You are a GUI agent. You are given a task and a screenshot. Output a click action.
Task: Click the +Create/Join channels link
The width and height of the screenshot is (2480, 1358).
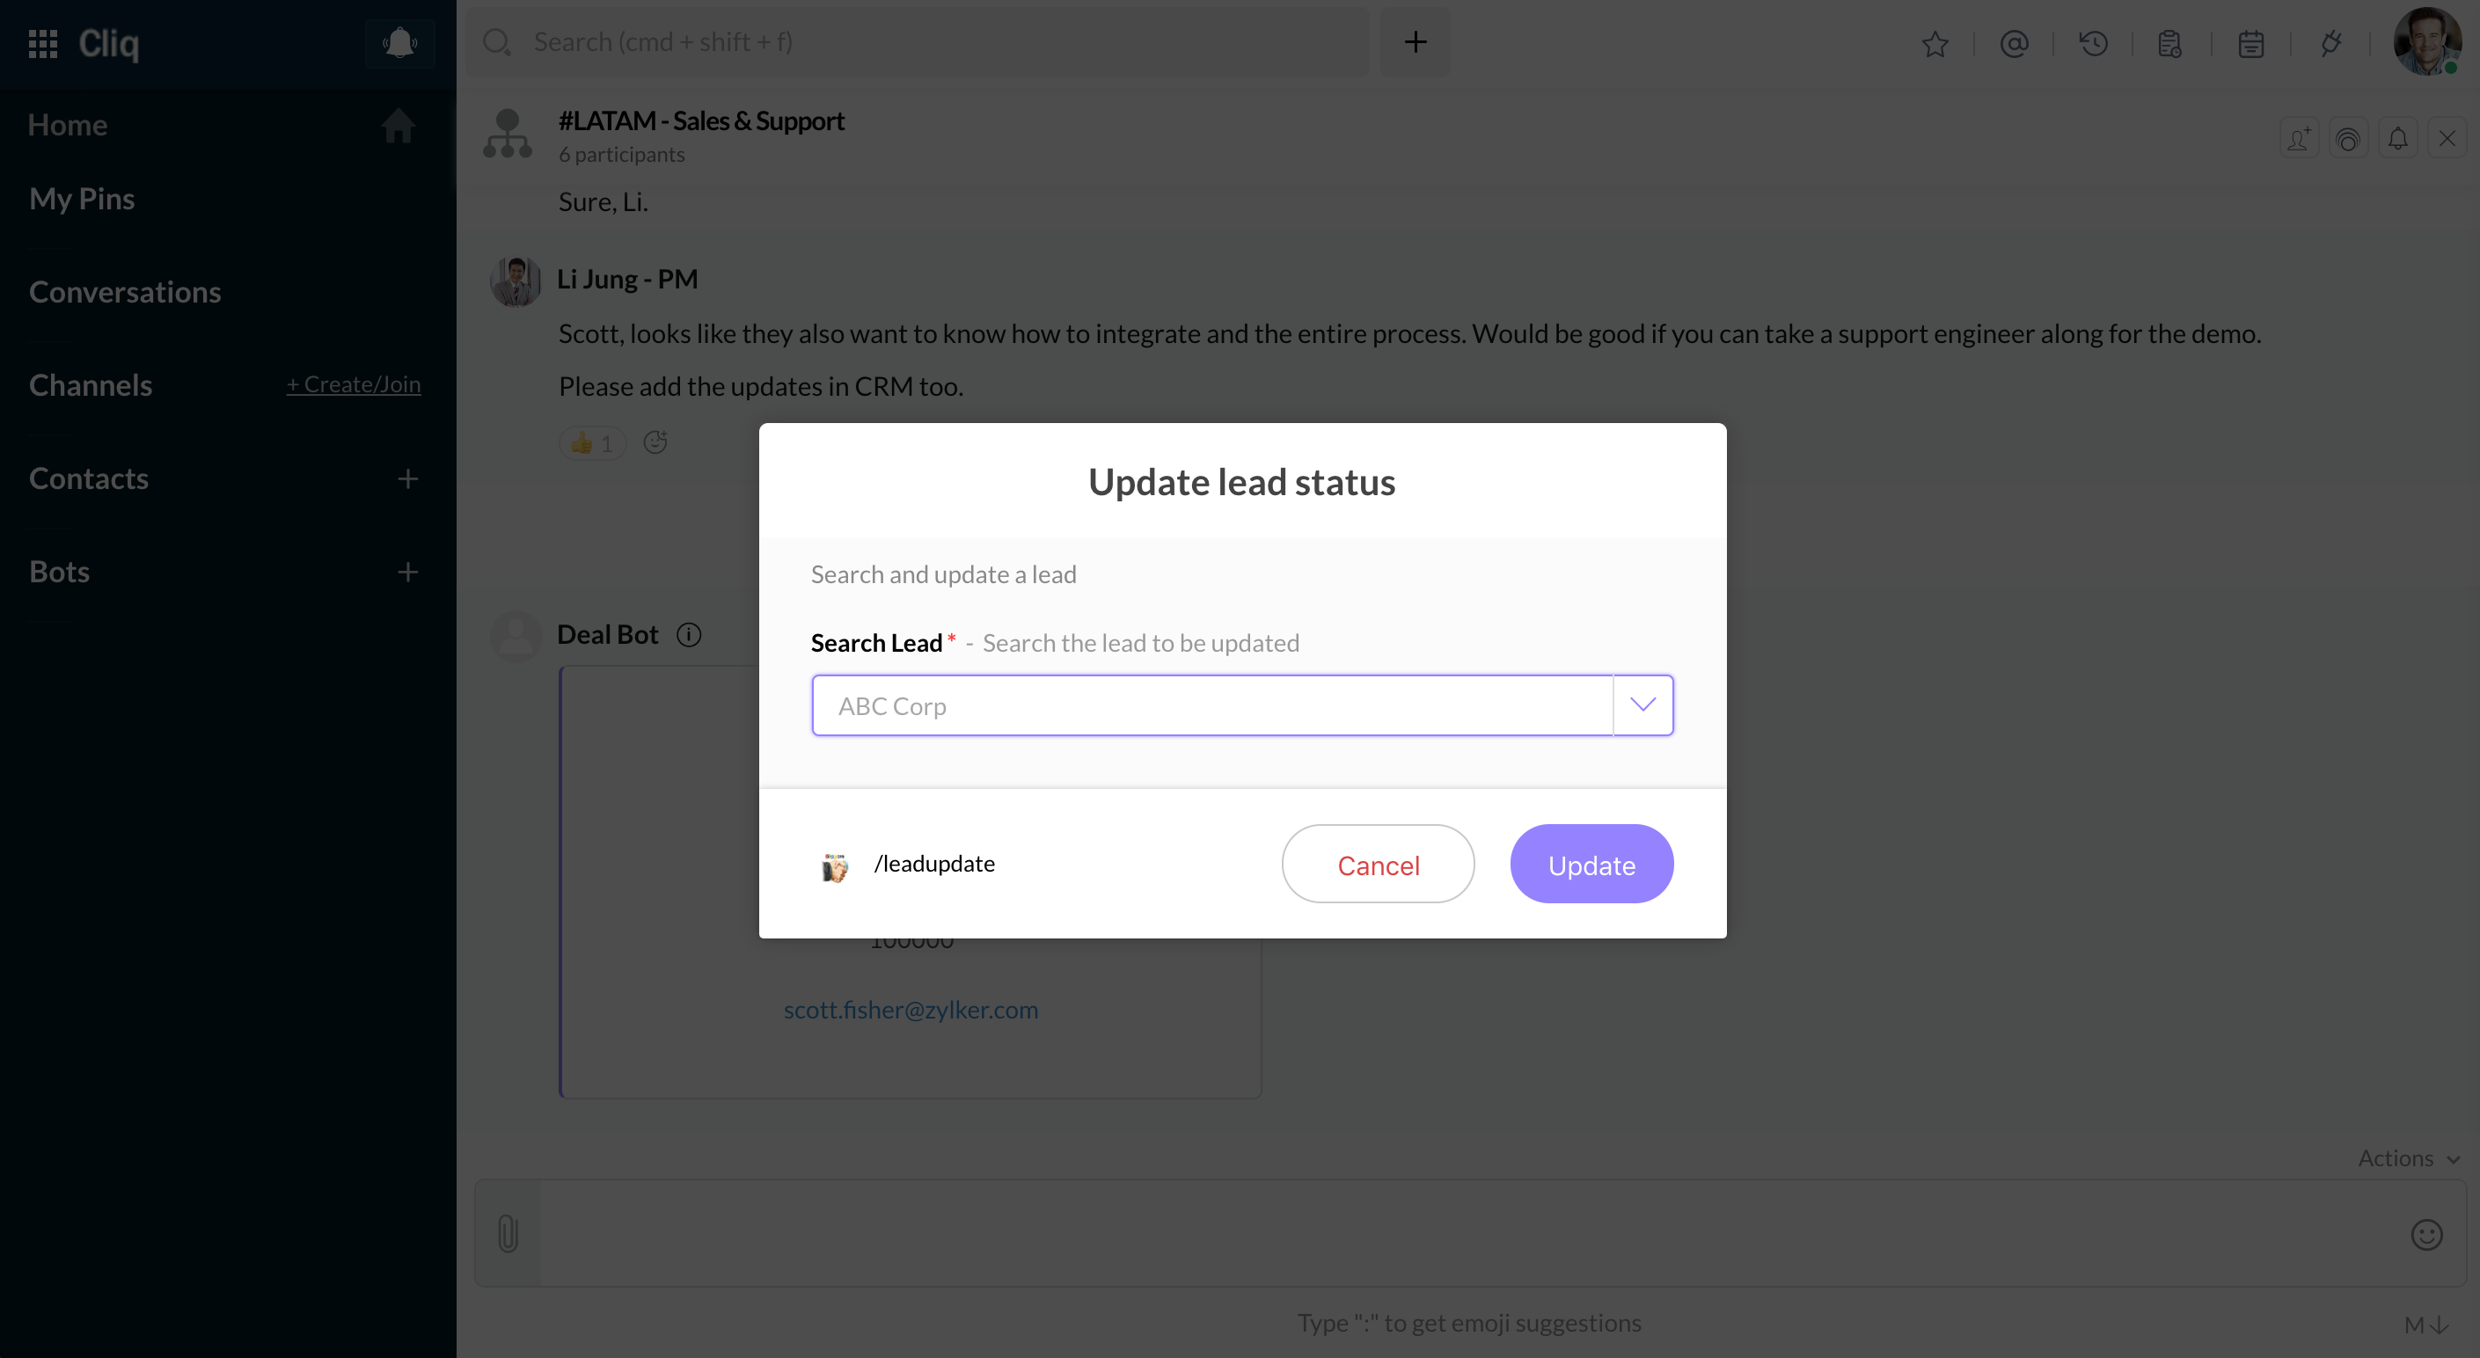[x=354, y=384]
